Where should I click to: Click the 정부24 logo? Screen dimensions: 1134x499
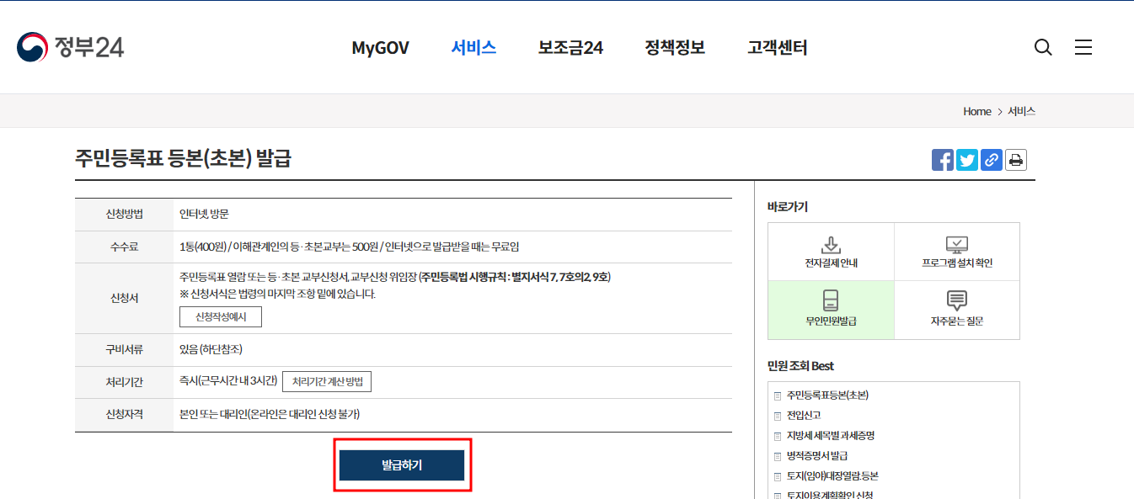tap(70, 47)
